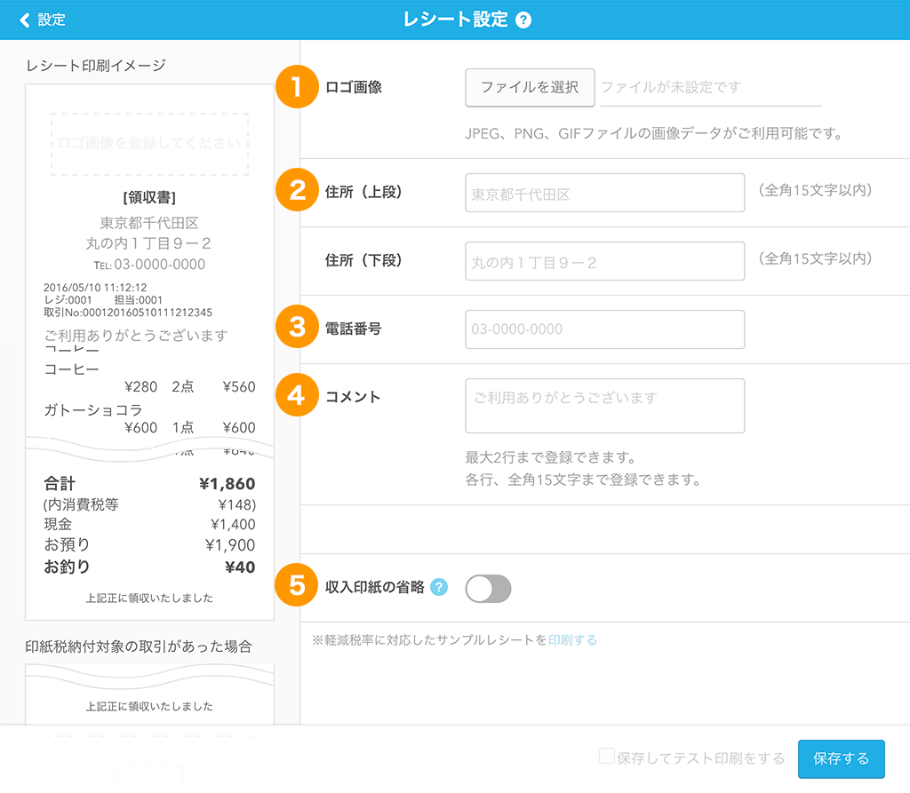Check 保存してテスト印刷をする checkbox
Image resolution: width=910 pixels, height=793 pixels.
(x=606, y=756)
